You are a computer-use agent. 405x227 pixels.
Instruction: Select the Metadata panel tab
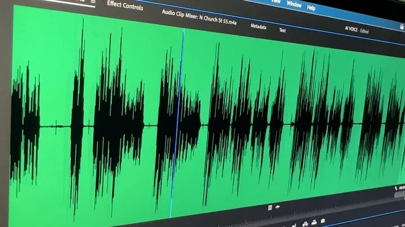[x=258, y=26]
